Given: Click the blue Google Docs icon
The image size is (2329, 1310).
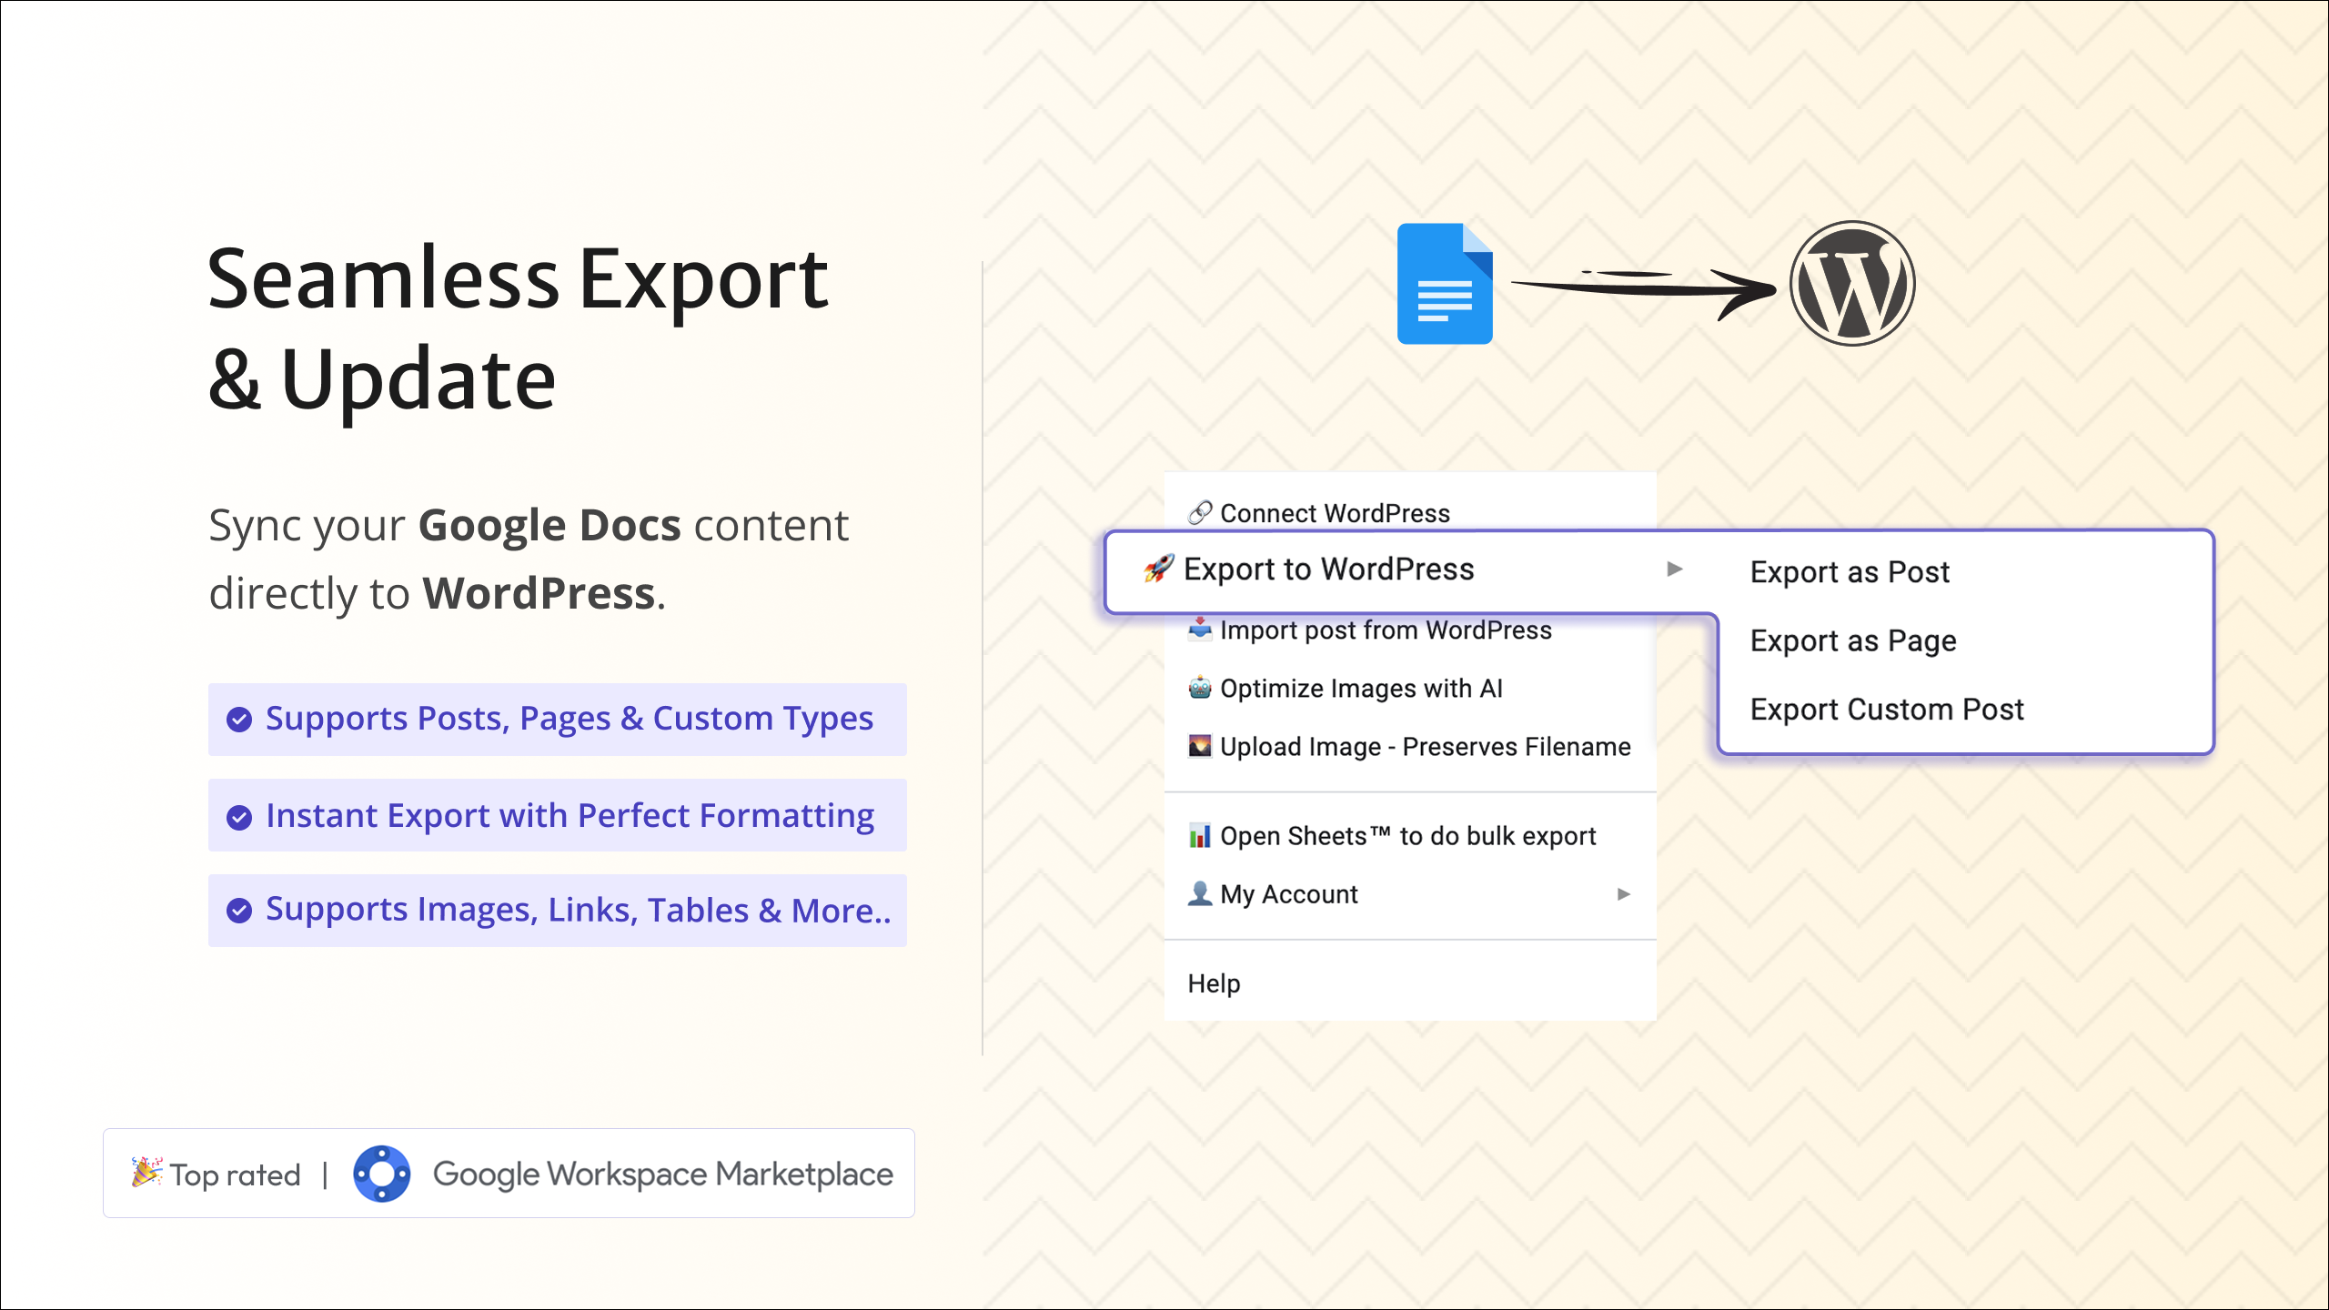Looking at the screenshot, I should (x=1445, y=284).
